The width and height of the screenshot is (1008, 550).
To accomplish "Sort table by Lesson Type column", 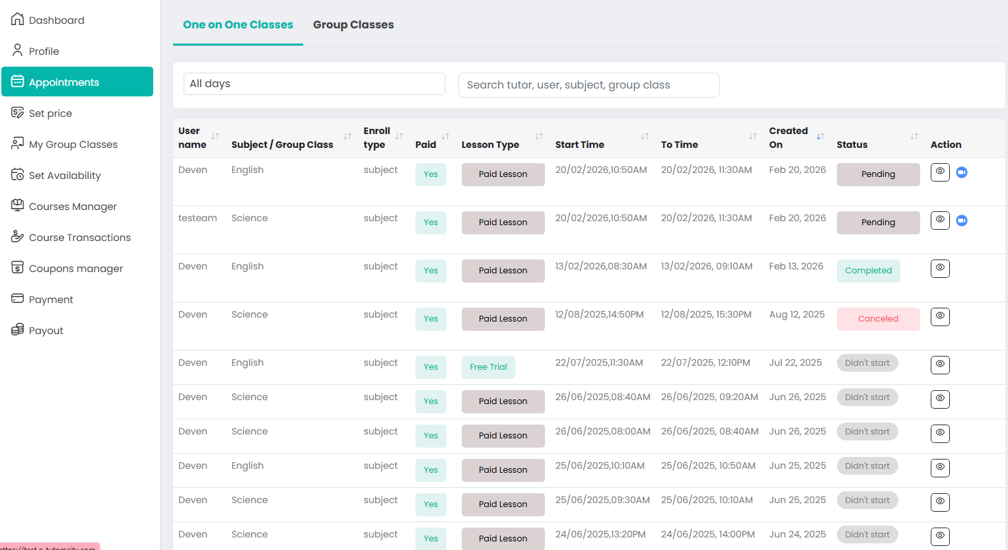I will (539, 137).
